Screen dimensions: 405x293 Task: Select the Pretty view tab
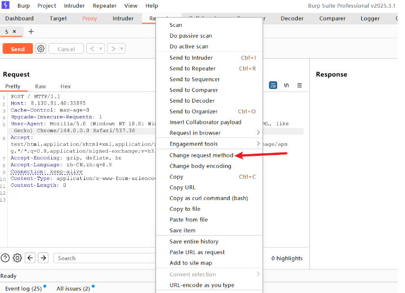(13, 87)
